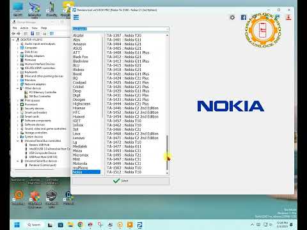Image resolution: width=307 pixels, height=230 pixels.
Task: Select SM Bus Controller in Device Manager
Action: [40, 96]
